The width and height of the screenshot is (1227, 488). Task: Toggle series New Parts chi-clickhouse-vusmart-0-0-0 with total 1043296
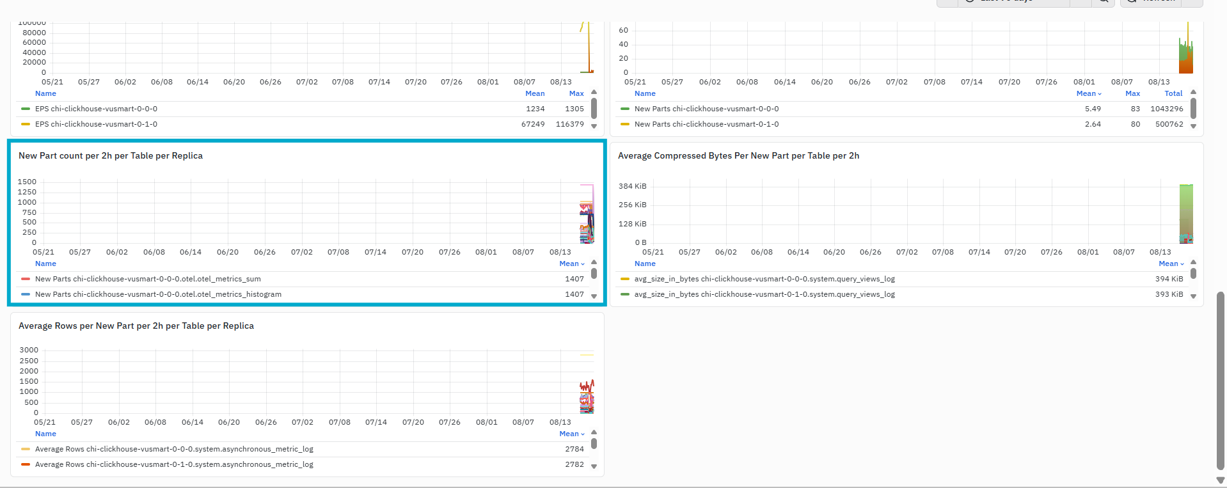[x=706, y=109]
